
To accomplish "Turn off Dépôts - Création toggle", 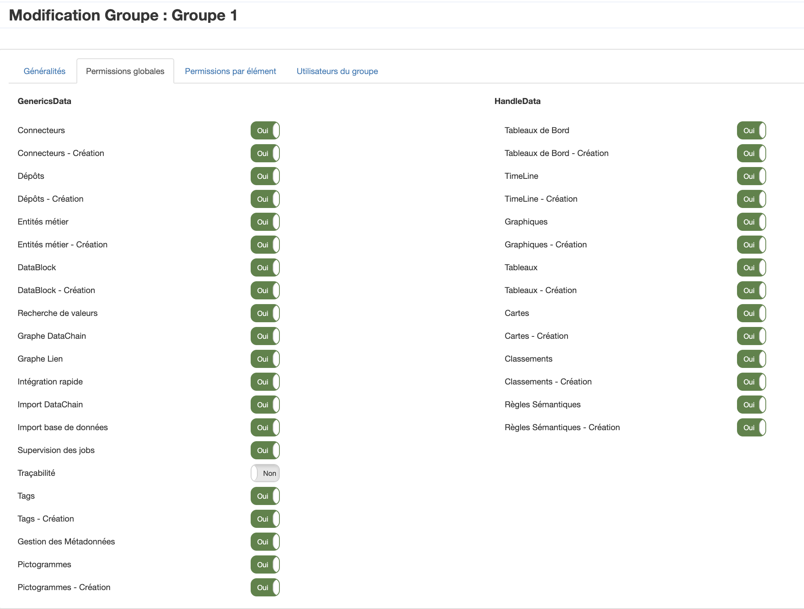I will pyautogui.click(x=265, y=199).
